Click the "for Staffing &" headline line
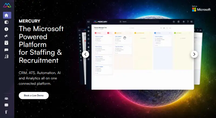The width and height of the screenshot is (216, 118). tap(40, 52)
